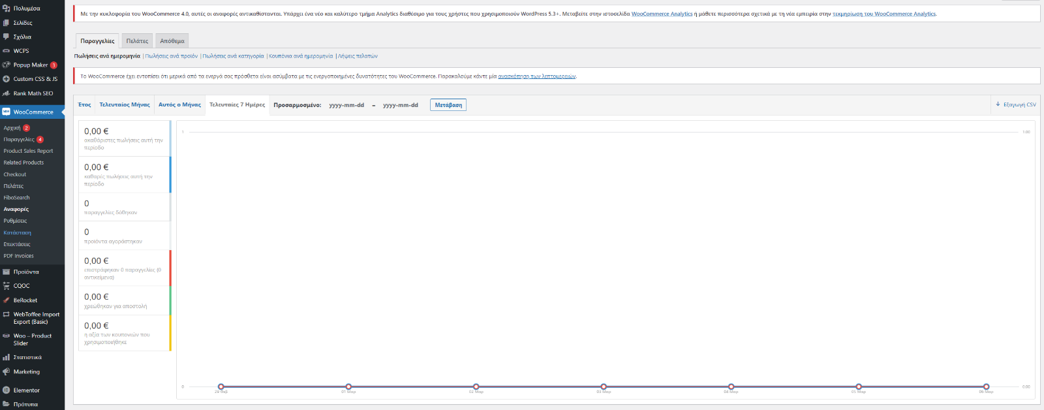Click the WebToffee Import Export icon
The width and height of the screenshot is (1044, 410).
pos(6,314)
